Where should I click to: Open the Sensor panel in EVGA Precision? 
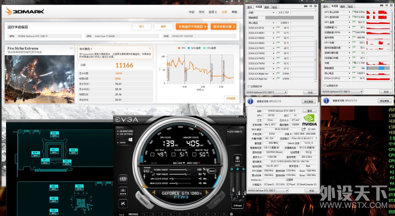(123, 191)
